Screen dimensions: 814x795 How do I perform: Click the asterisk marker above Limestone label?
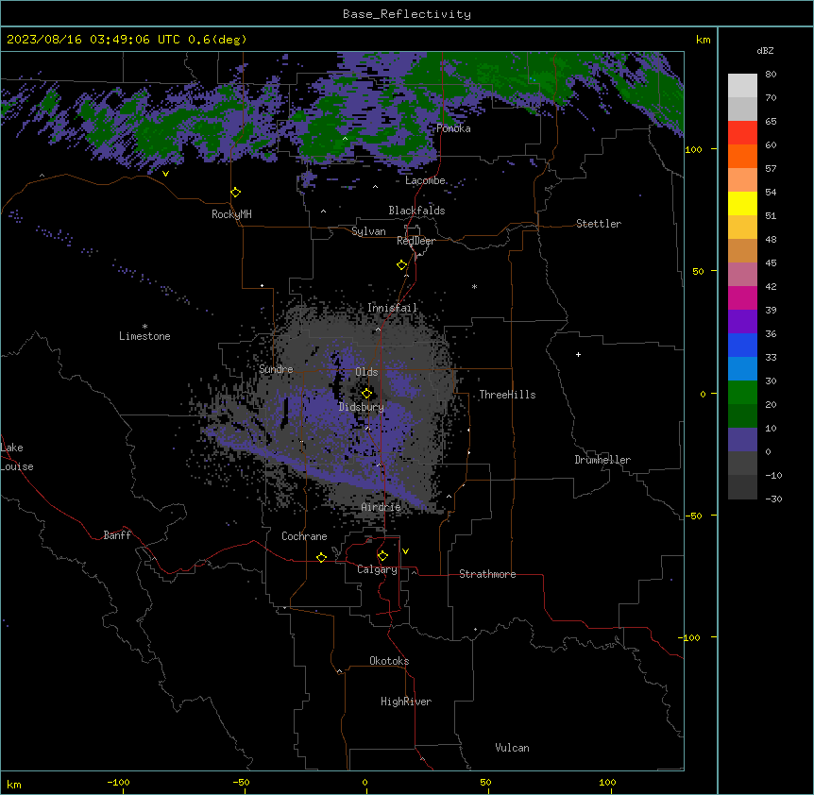point(144,327)
